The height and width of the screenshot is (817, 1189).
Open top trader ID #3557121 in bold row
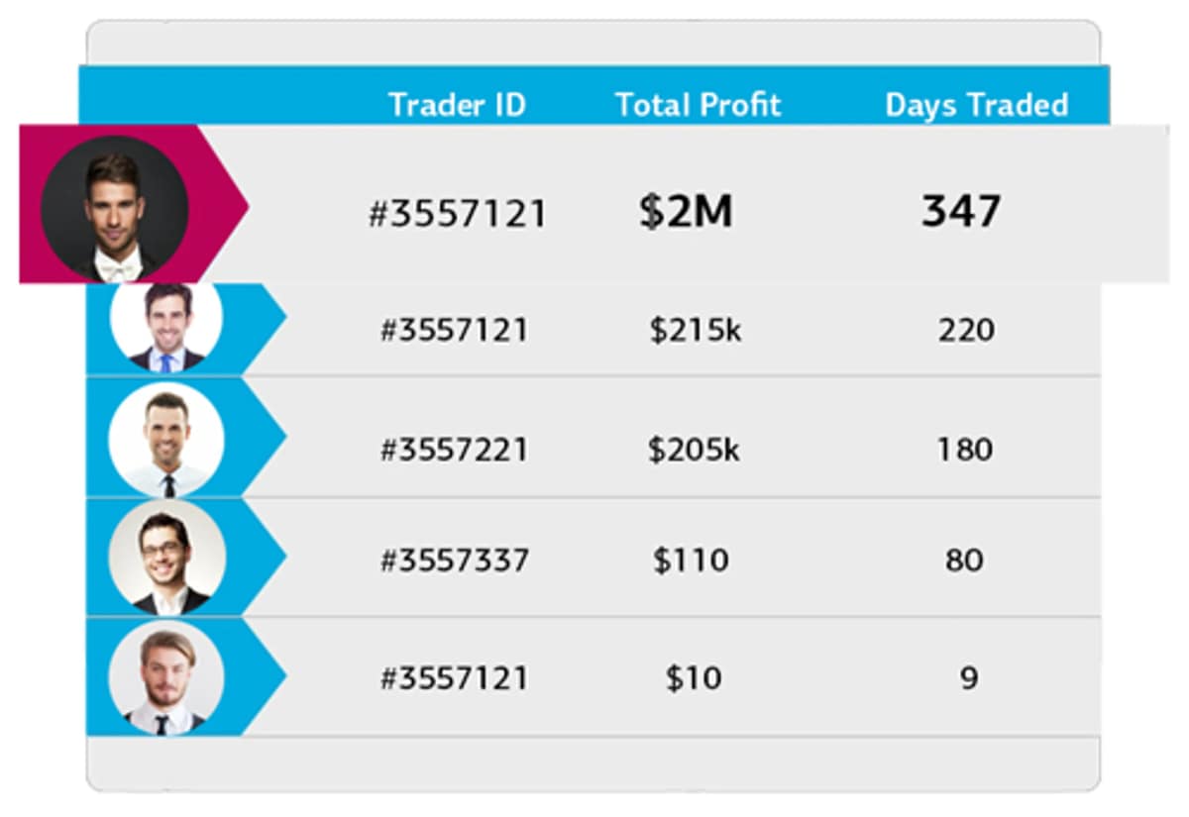(x=457, y=214)
